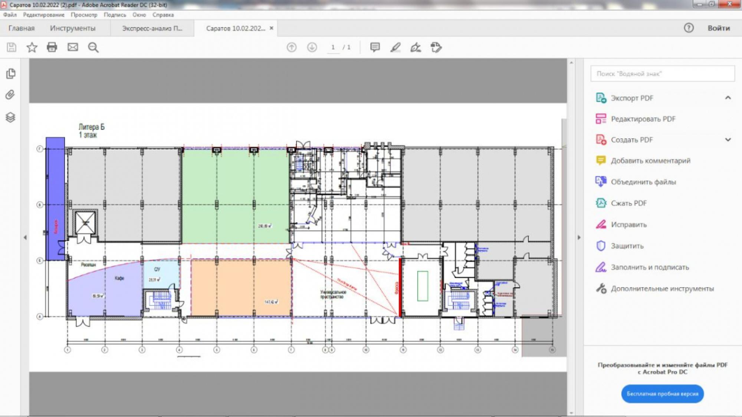Image resolution: width=742 pixels, height=417 pixels.
Task: Go to next page arrow icon
Action: (x=312, y=47)
